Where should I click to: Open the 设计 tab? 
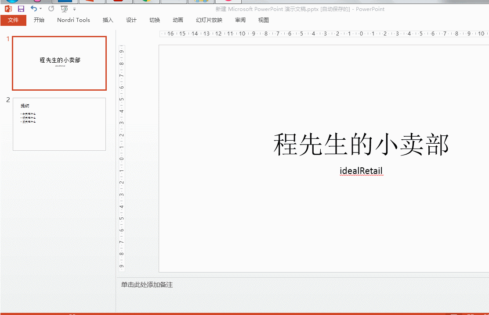coord(131,20)
